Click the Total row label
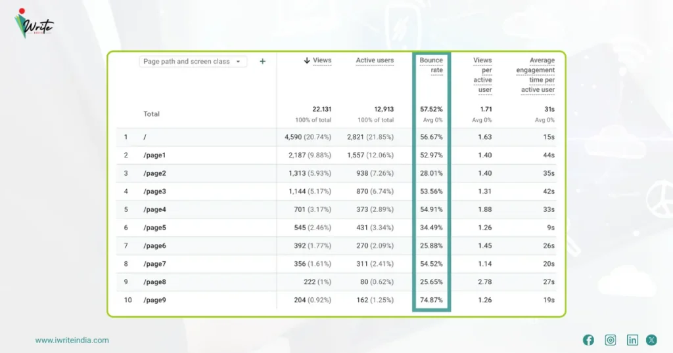The width and height of the screenshot is (673, 353). tap(151, 114)
